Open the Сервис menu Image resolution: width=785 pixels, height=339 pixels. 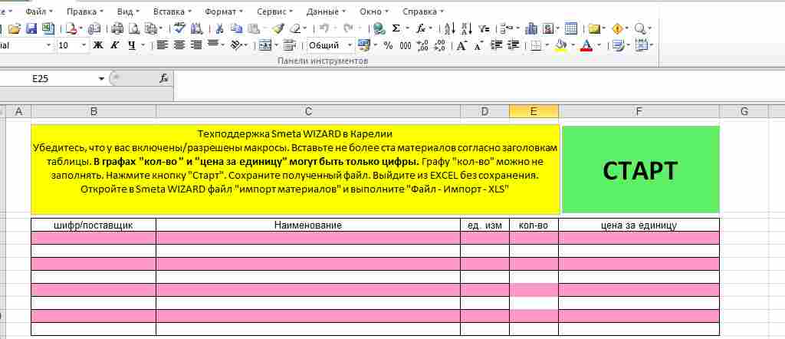click(x=275, y=11)
